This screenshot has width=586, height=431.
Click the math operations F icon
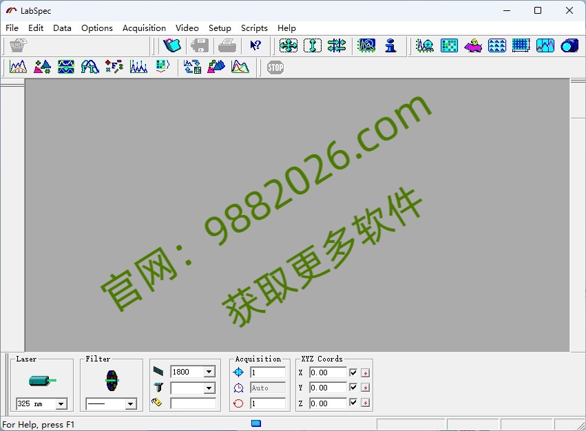point(114,67)
